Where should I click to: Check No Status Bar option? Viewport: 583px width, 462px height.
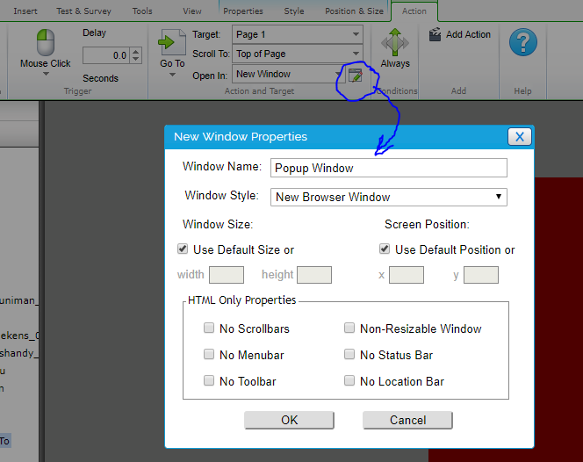(349, 354)
